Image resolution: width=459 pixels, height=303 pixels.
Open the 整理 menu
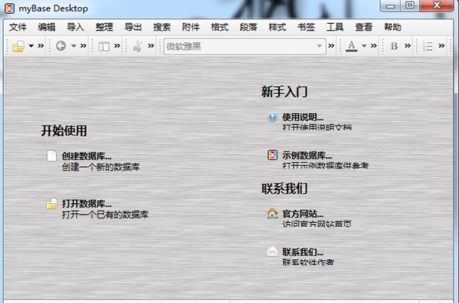coord(105,27)
